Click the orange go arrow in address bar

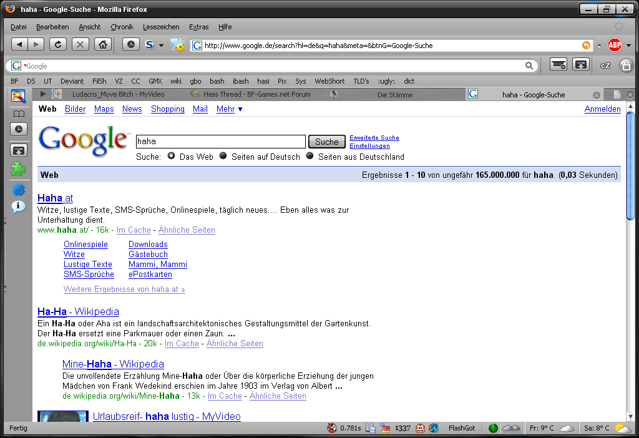click(x=586, y=45)
